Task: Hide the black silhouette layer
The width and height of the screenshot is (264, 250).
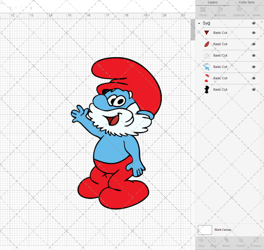Action: [x=253, y=90]
